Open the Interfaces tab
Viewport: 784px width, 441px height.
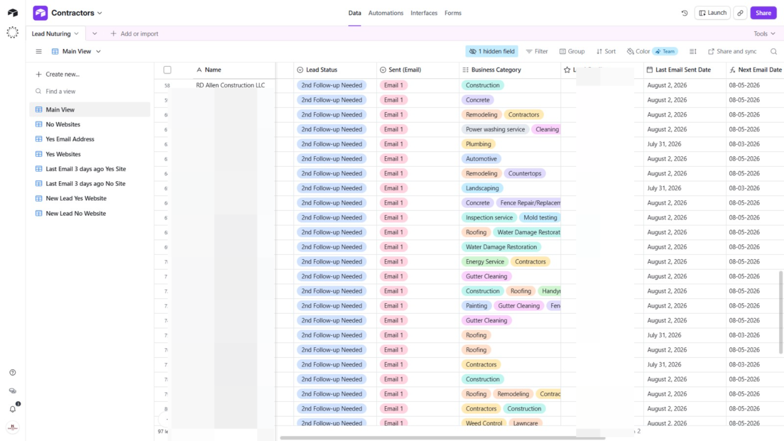pyautogui.click(x=424, y=13)
